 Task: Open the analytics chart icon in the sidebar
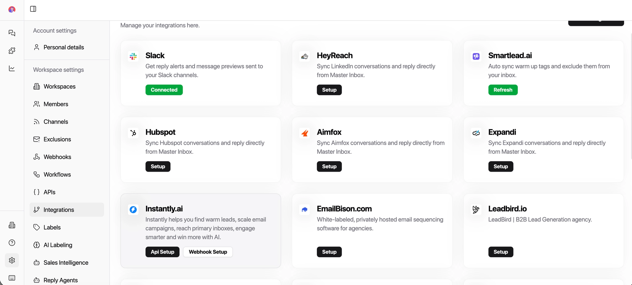(12, 68)
